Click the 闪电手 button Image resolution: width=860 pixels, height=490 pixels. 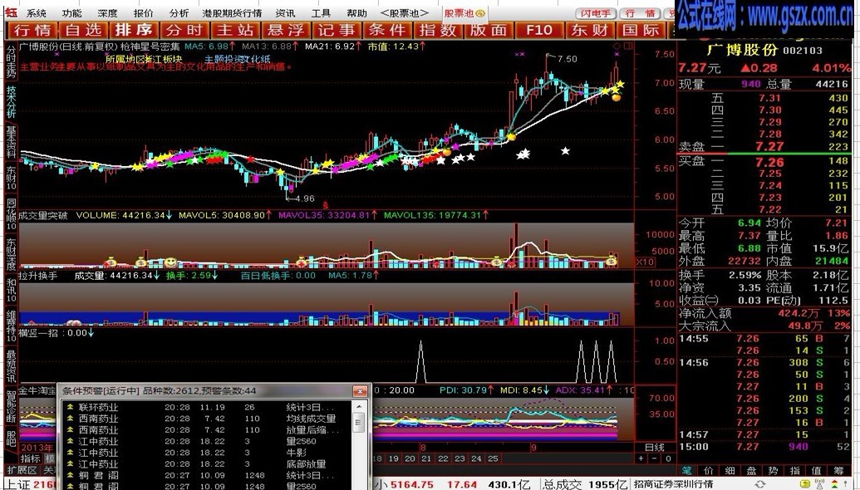click(x=596, y=13)
